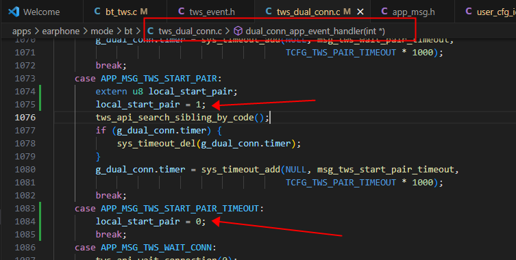Click 'extern u8 local_start_pair;' line
The height and width of the screenshot is (260, 516).
167,92
